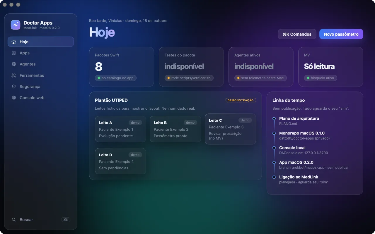Viewport: 375px width, 234px height.
Task: Open the MV Só leitura card
Action: 331,67
